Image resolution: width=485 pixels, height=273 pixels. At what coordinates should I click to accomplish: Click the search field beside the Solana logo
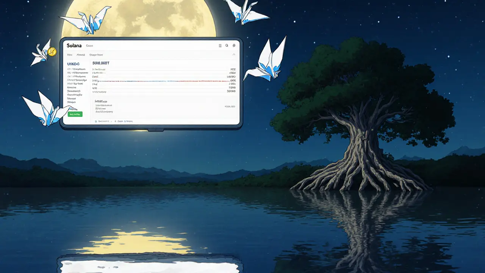[x=89, y=46]
